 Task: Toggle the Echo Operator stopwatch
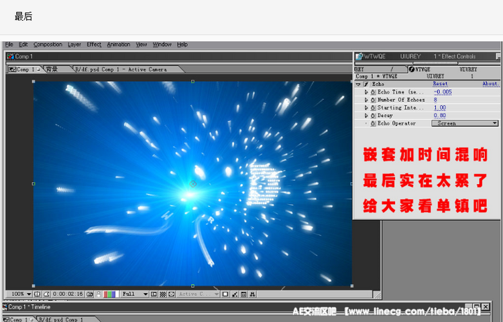(373, 124)
